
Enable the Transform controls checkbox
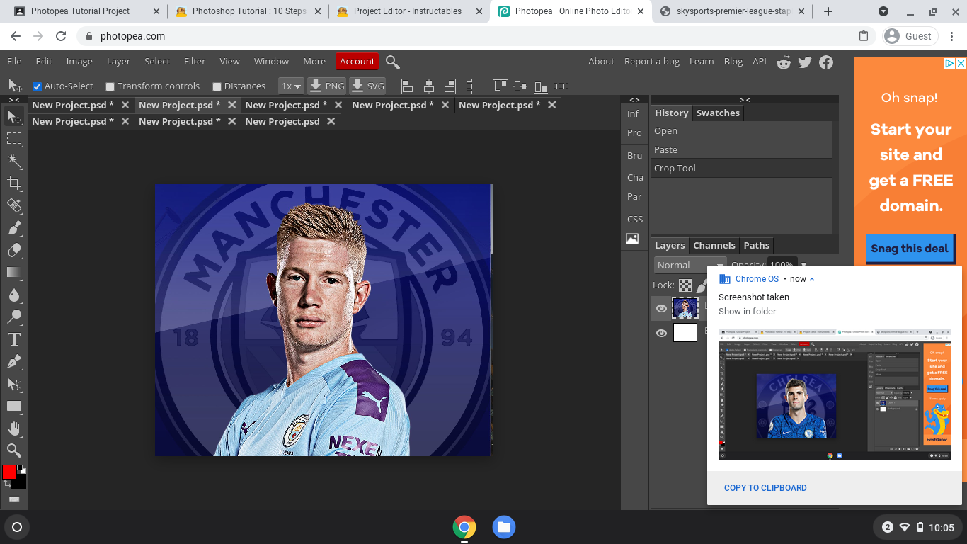point(110,86)
